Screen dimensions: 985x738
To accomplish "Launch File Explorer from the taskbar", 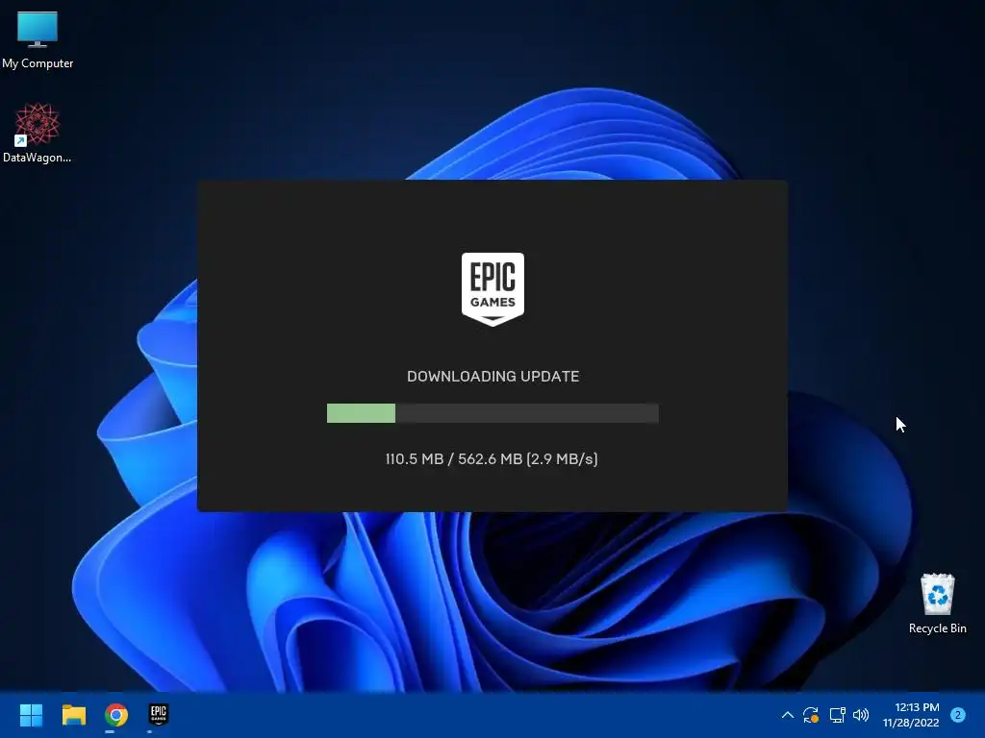I will tap(73, 714).
